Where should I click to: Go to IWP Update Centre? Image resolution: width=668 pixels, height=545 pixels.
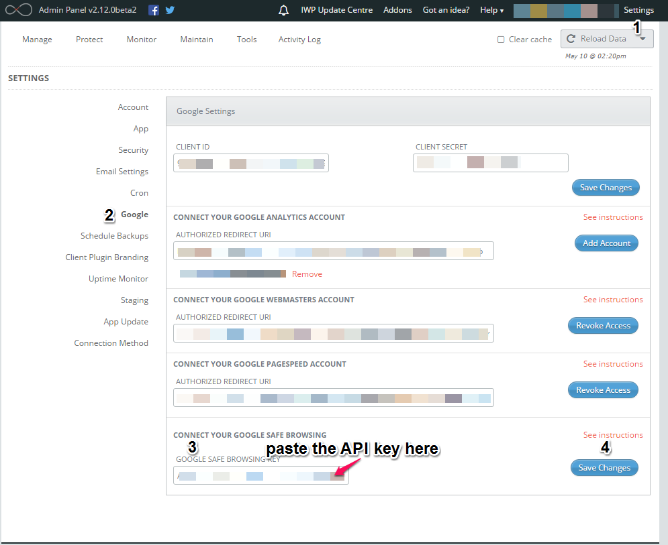coord(336,10)
